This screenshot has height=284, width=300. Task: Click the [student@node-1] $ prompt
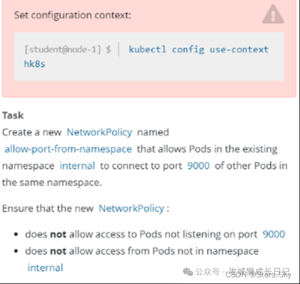(68, 49)
